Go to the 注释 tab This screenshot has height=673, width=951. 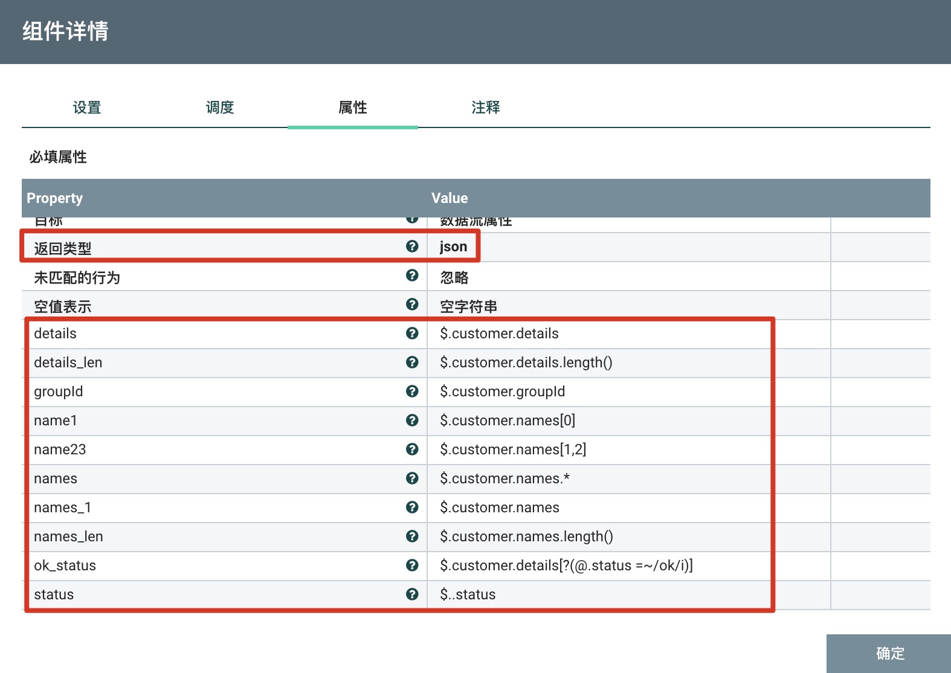pyautogui.click(x=486, y=108)
